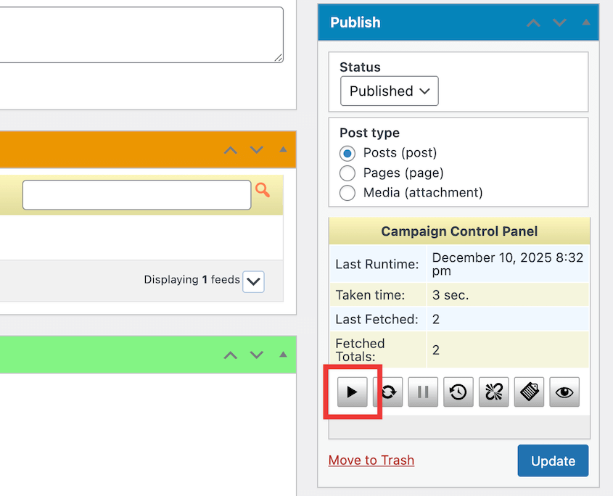Preview the campaign using the eye icon
This screenshot has height=496, width=613.
coord(564,392)
